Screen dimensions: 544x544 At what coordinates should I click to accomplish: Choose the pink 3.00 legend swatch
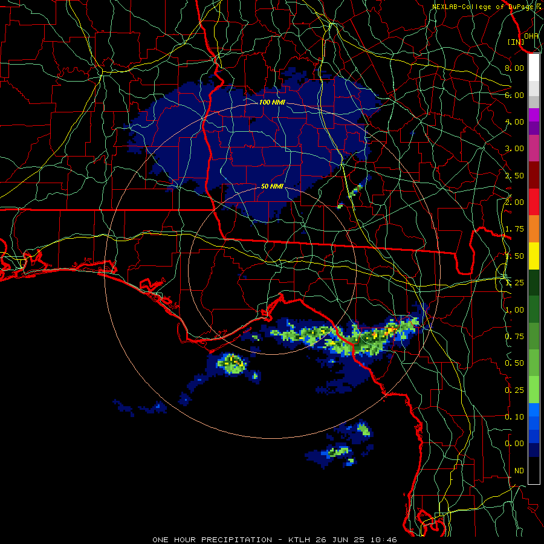pyautogui.click(x=534, y=149)
